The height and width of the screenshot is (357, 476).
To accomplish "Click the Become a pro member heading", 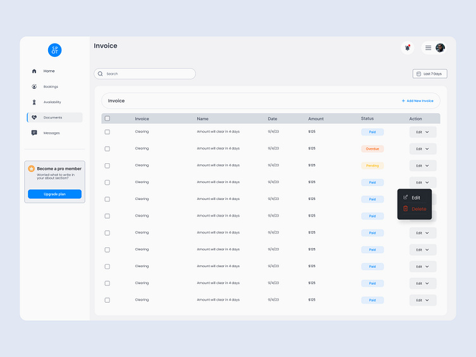I will tap(59, 168).
